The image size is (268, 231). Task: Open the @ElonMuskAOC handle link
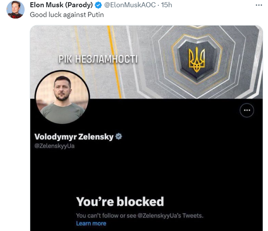click(130, 5)
